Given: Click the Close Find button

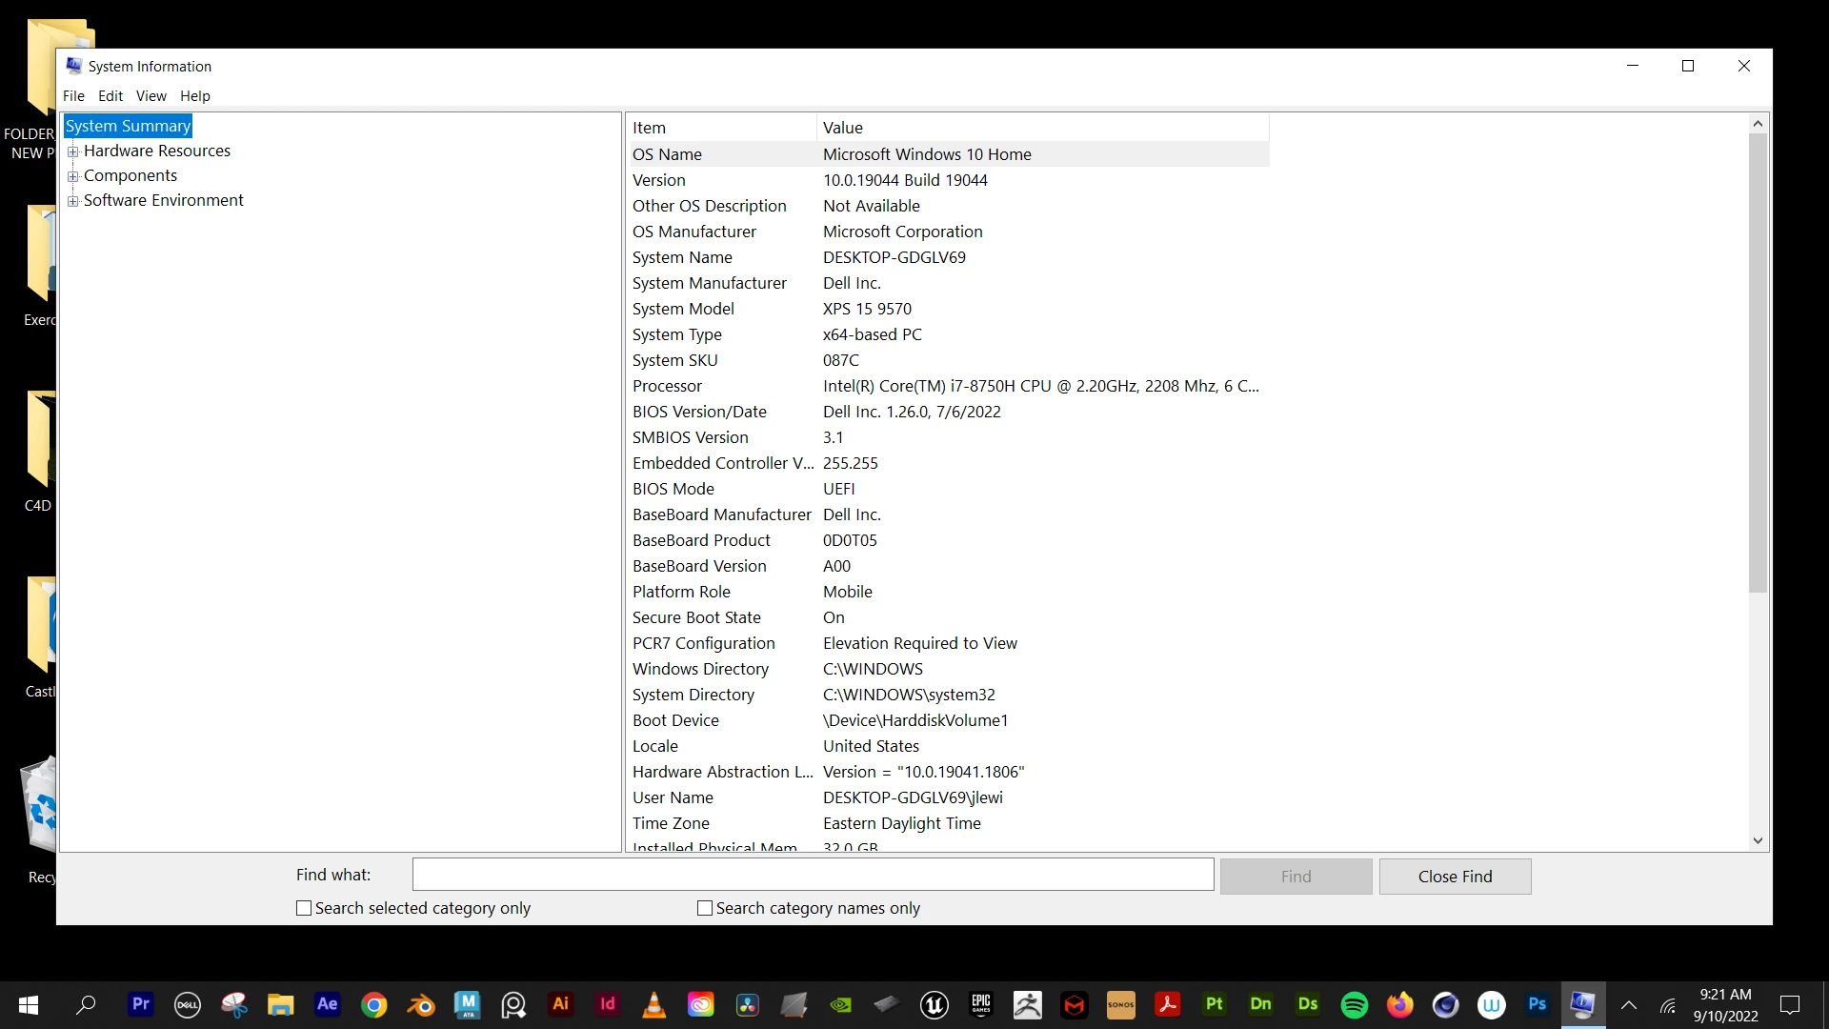Looking at the screenshot, I should 1455,877.
